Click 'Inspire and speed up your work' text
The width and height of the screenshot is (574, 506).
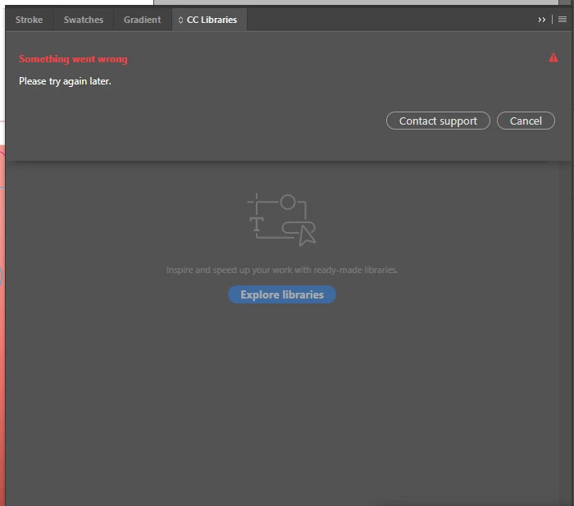(282, 270)
